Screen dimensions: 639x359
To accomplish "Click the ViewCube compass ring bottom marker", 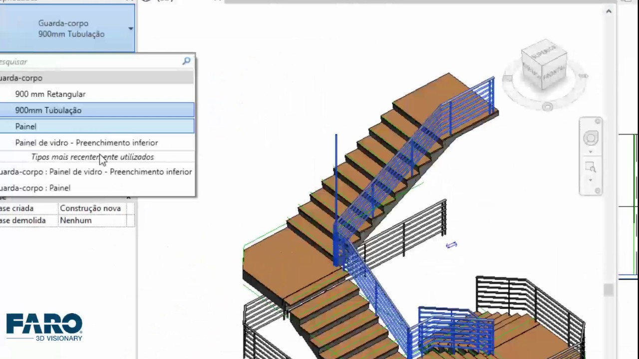I will coord(548,107).
